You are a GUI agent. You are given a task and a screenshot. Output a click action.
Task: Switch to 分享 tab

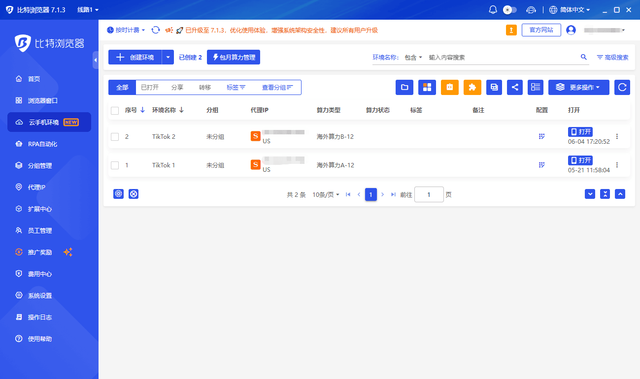(177, 87)
